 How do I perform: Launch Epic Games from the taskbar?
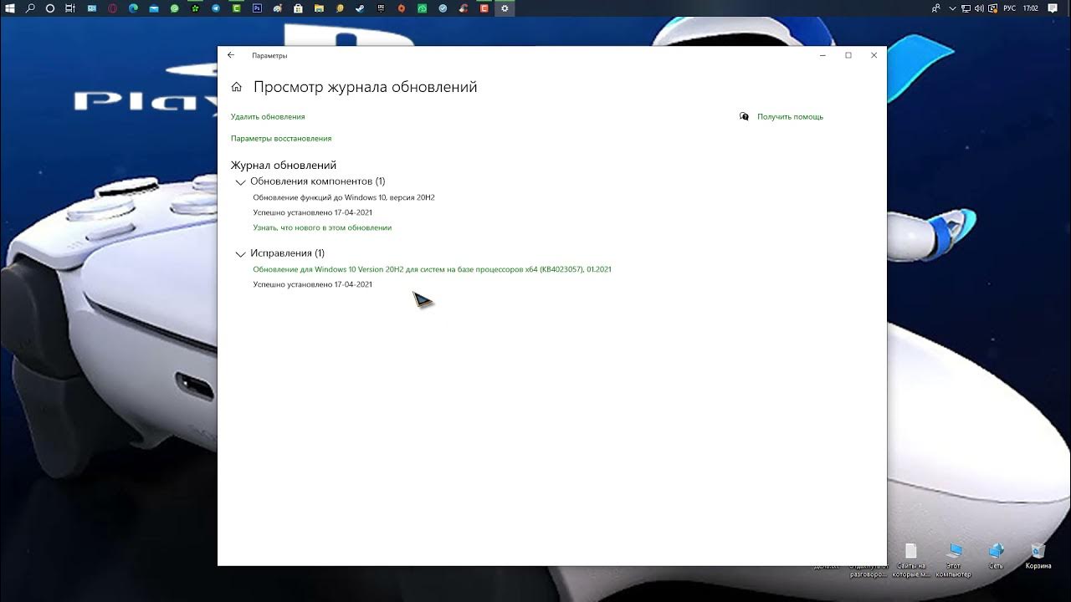381,8
